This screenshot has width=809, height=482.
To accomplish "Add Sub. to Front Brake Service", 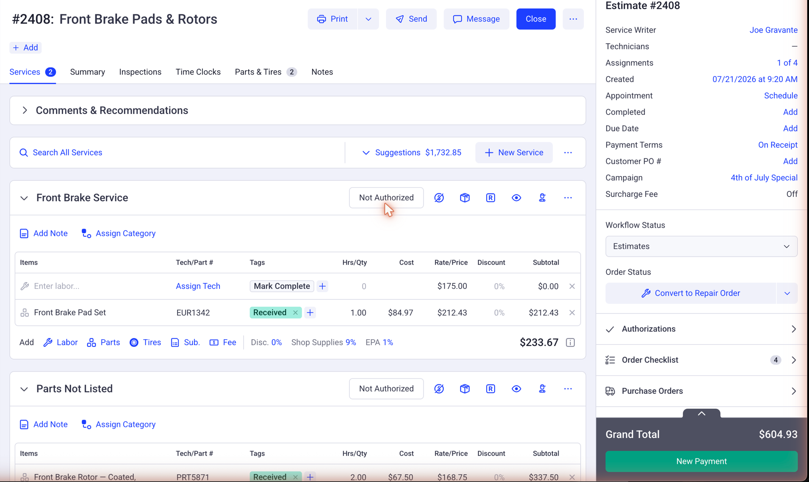I will [185, 342].
